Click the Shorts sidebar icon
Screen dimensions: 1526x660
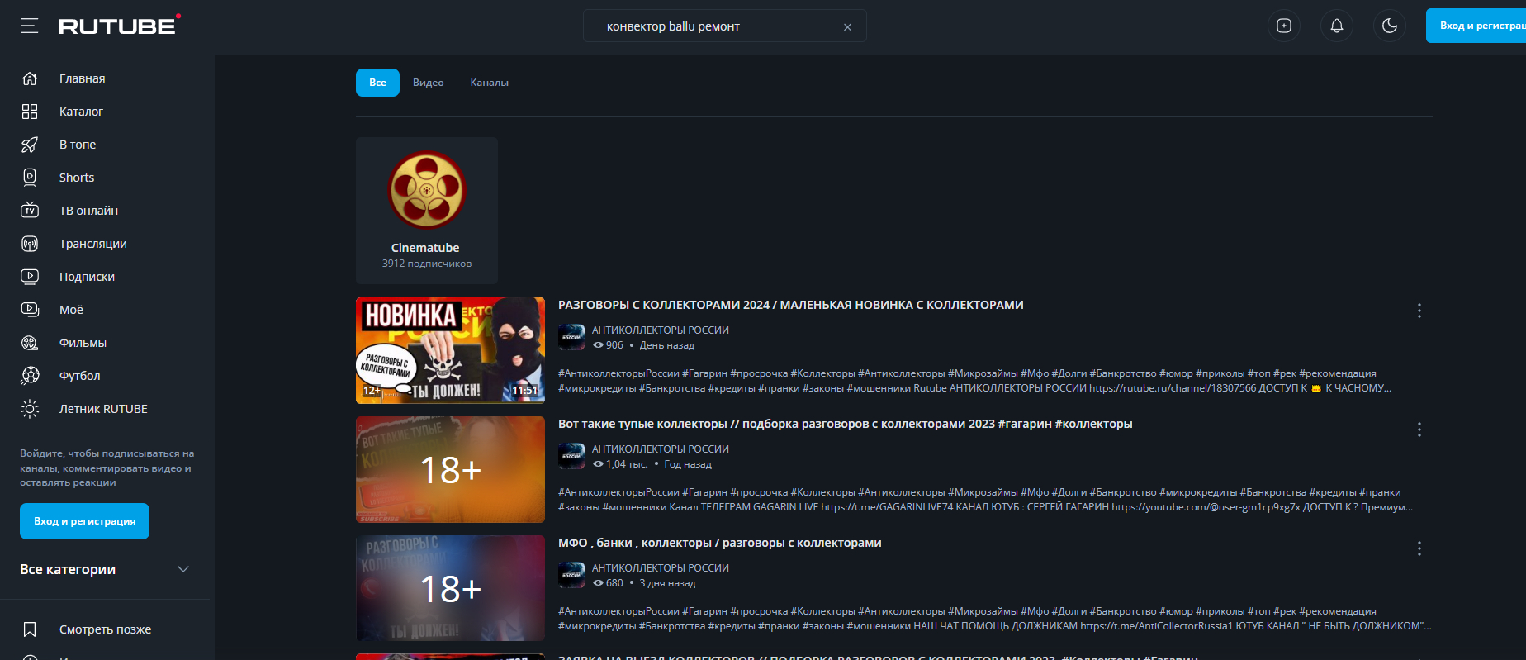[30, 178]
